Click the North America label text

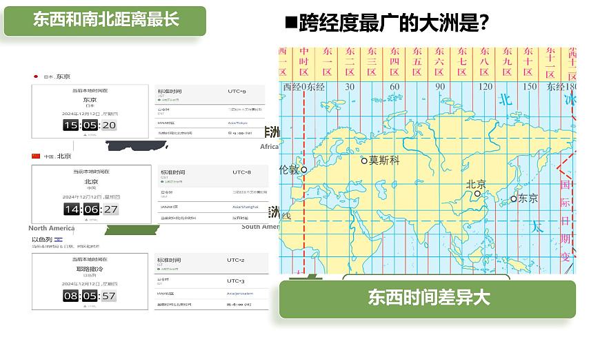[x=52, y=228]
